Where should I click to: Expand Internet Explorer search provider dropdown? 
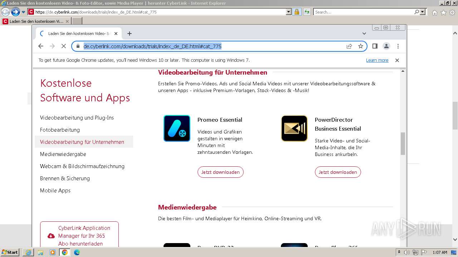tap(423, 12)
